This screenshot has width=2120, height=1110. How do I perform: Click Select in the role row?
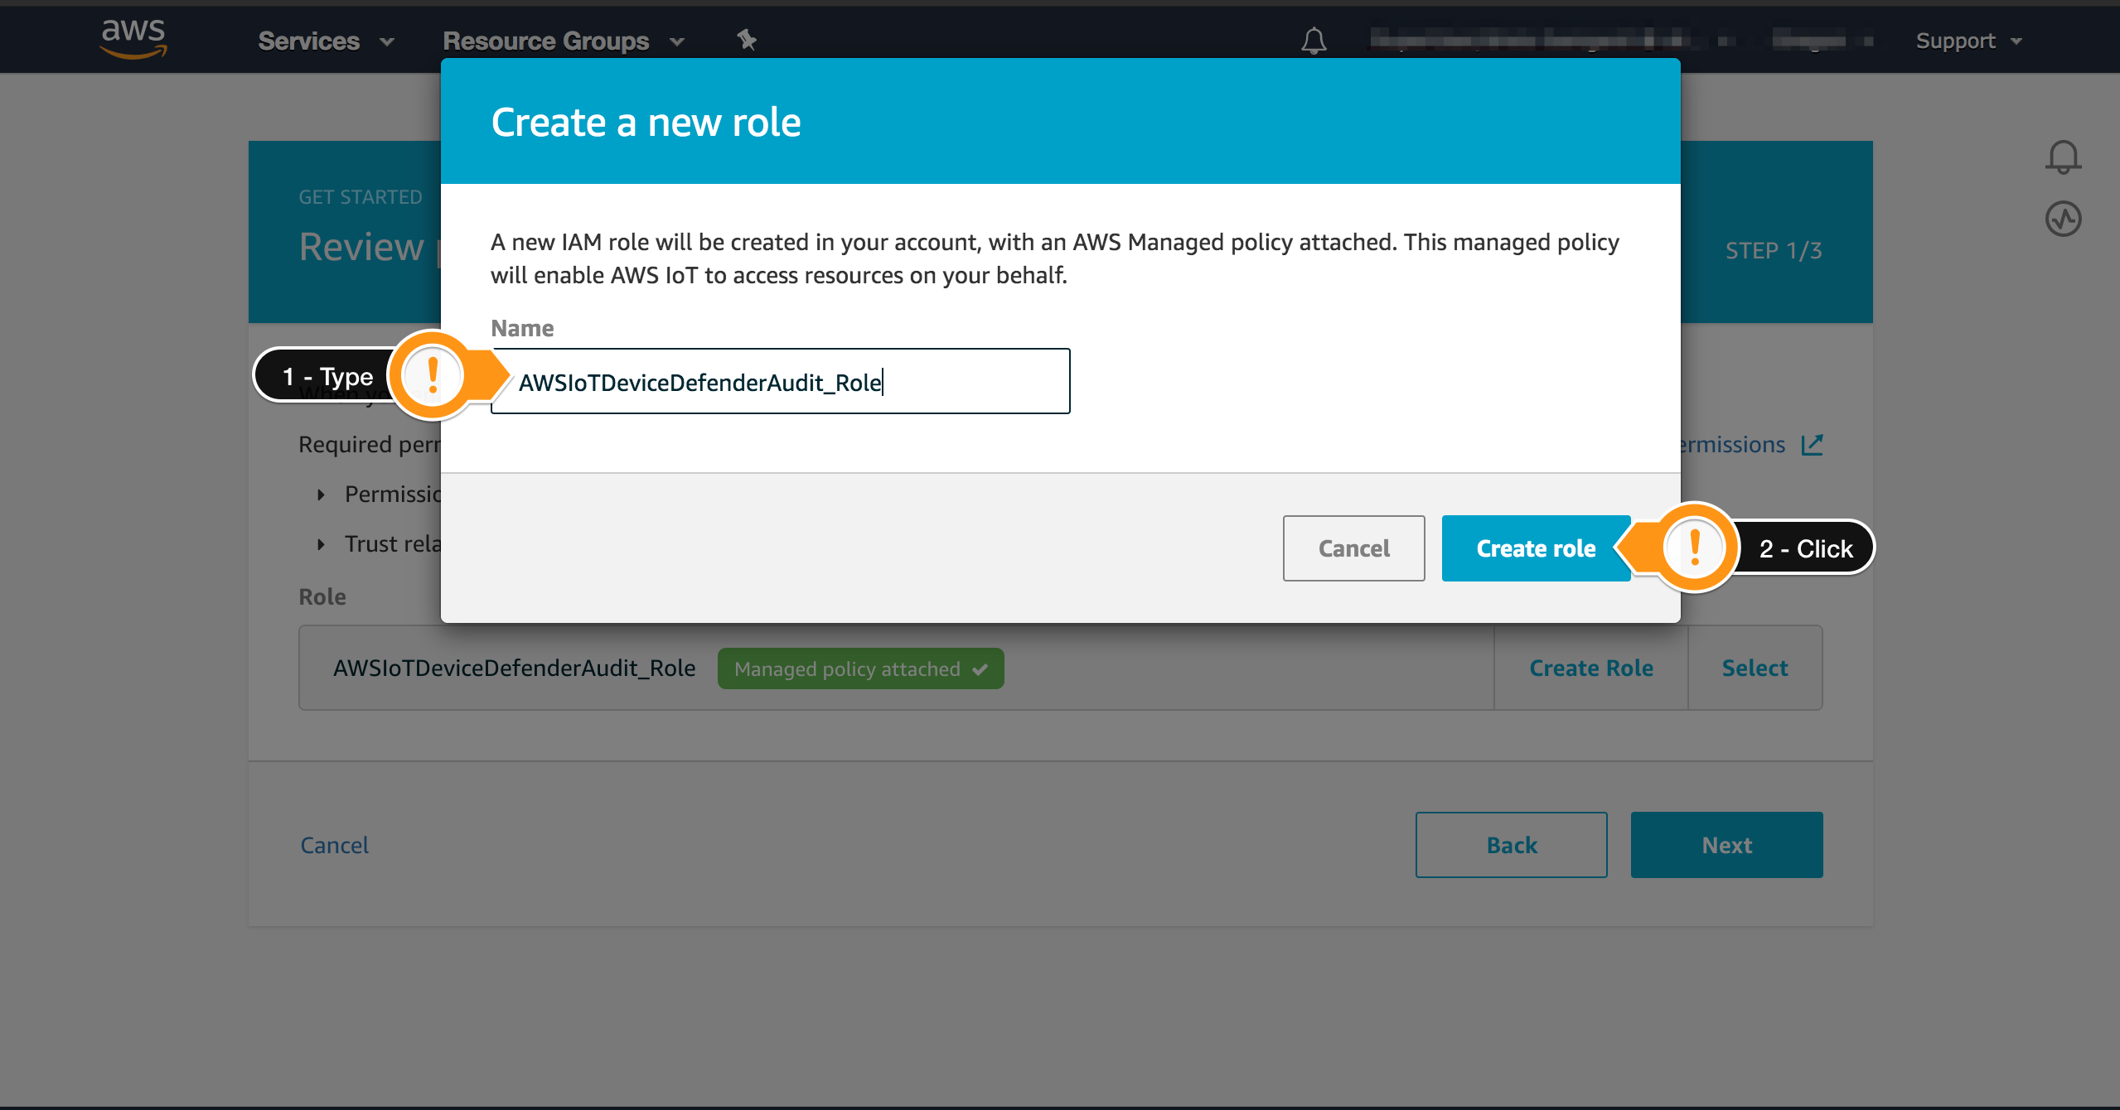tap(1755, 668)
